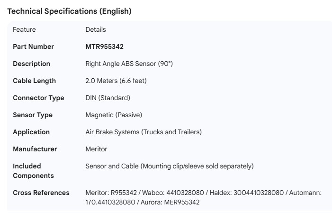Click the DIN (Standard) value

point(108,98)
